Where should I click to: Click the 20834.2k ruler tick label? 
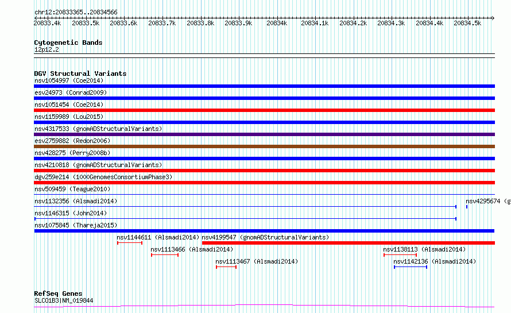point(353,23)
